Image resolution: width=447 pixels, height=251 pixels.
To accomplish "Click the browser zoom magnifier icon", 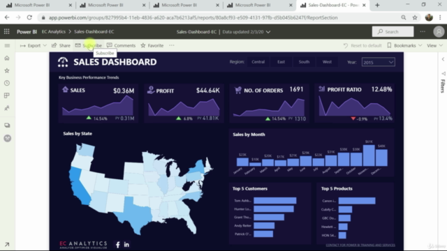I will 404,17.
